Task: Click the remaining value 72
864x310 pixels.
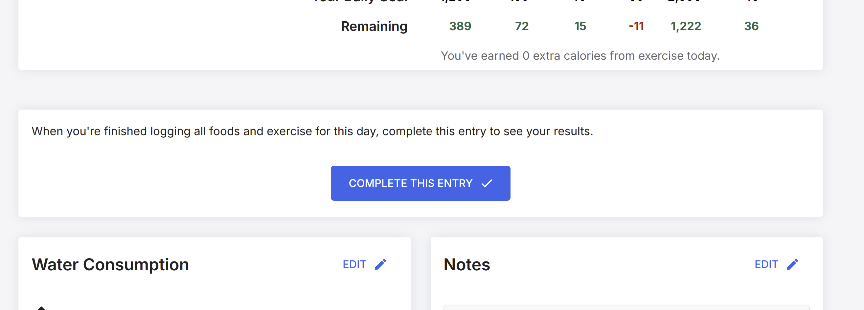Action: point(522,26)
